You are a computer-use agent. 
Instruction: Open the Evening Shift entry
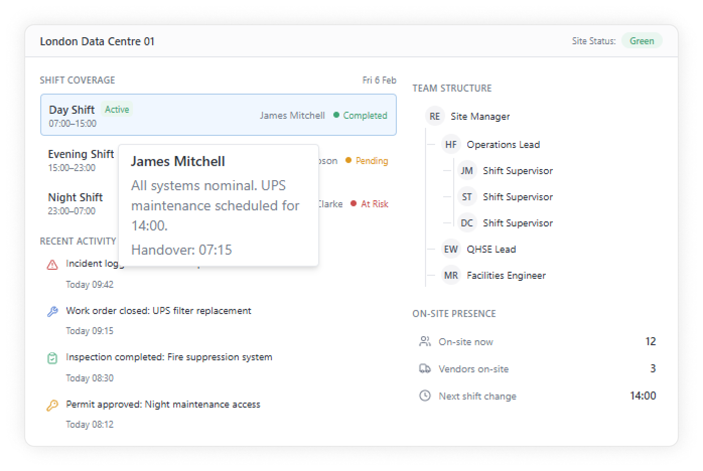coord(81,160)
